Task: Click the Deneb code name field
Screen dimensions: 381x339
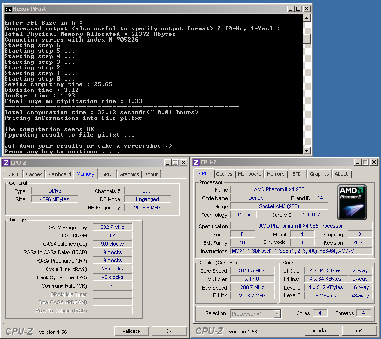Action: pyautogui.click(x=256, y=198)
